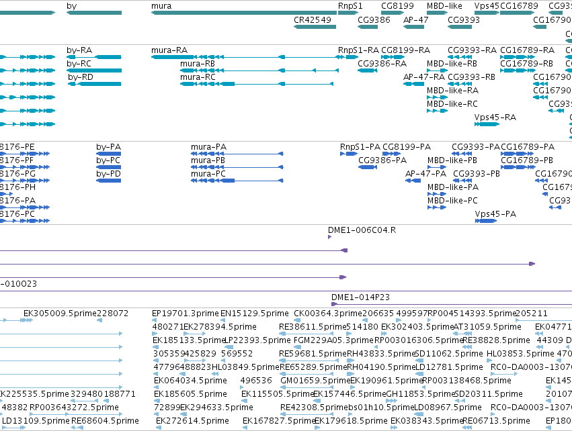Click the CG9393-PB protein label
This screenshot has width=572, height=431.
coord(477,174)
